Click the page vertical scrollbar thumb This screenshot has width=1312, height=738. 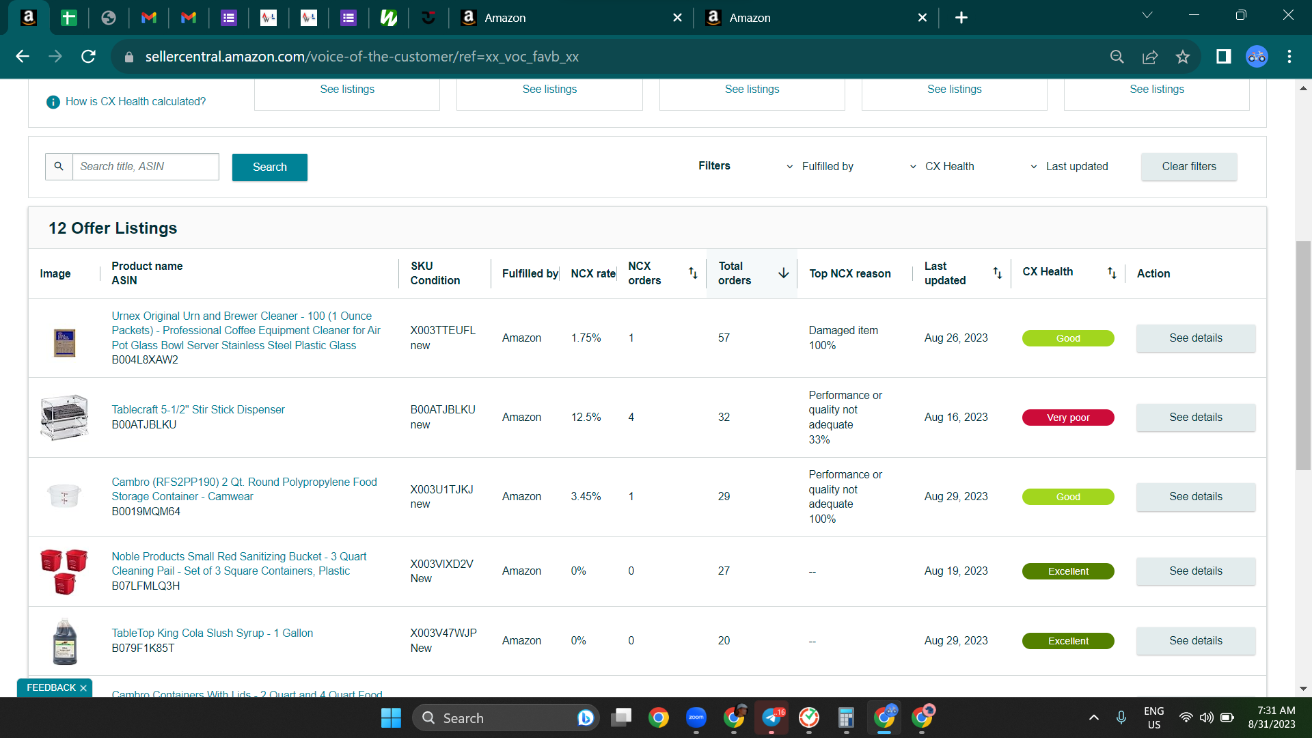[1303, 355]
